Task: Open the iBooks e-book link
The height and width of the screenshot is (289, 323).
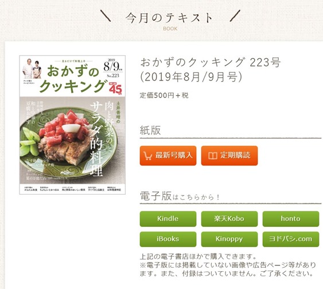Action: click(x=168, y=239)
